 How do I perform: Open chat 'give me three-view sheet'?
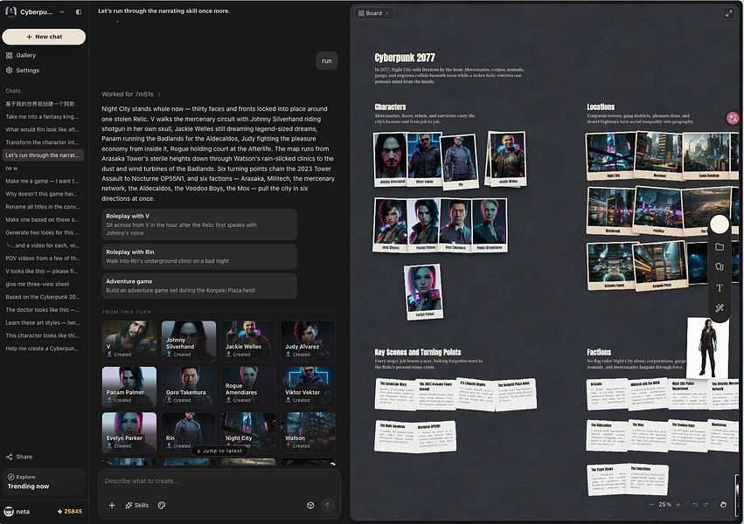click(x=42, y=284)
